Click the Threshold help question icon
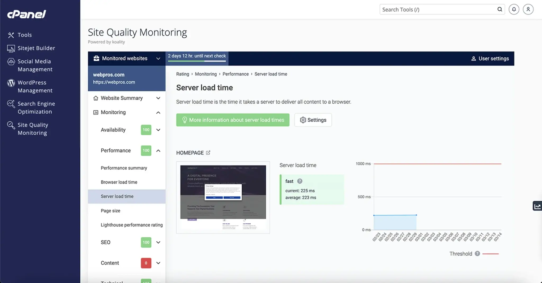The image size is (542, 283). pos(477,254)
